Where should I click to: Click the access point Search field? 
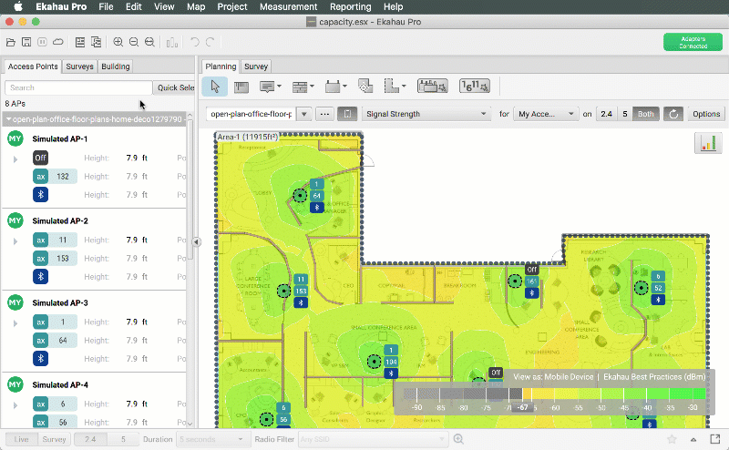78,87
